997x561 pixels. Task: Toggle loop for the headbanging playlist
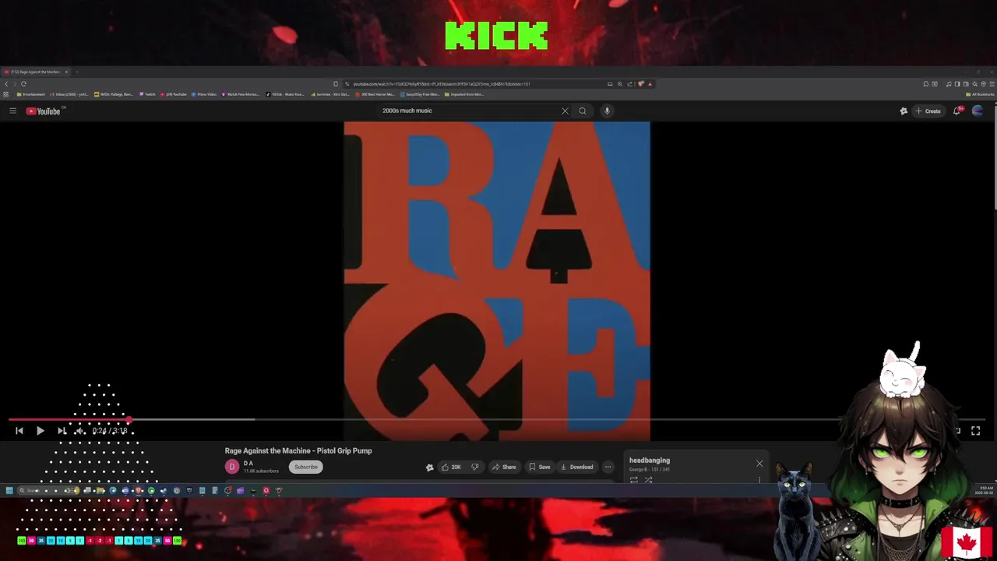point(634,480)
